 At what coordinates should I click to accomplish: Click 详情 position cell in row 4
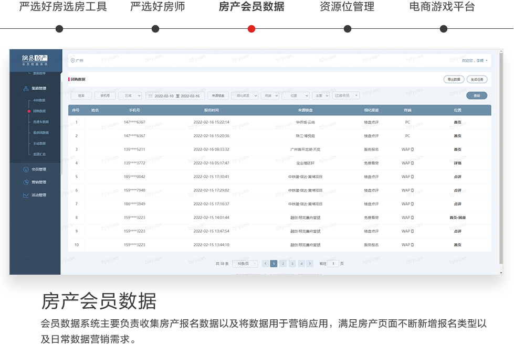pyautogui.click(x=458, y=163)
